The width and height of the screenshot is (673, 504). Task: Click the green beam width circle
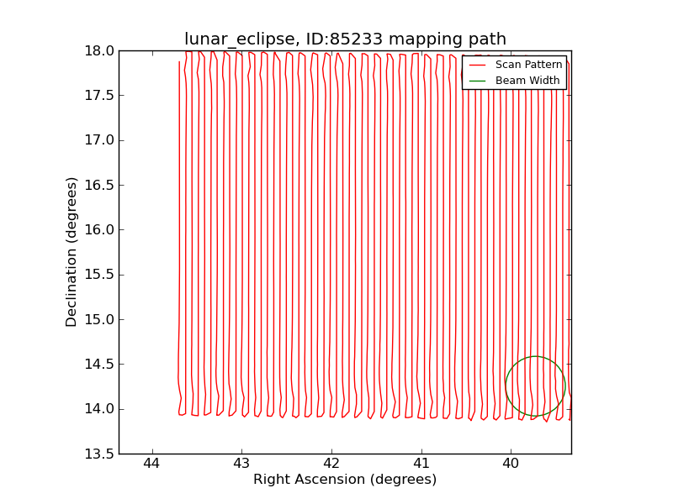pyautogui.click(x=535, y=386)
